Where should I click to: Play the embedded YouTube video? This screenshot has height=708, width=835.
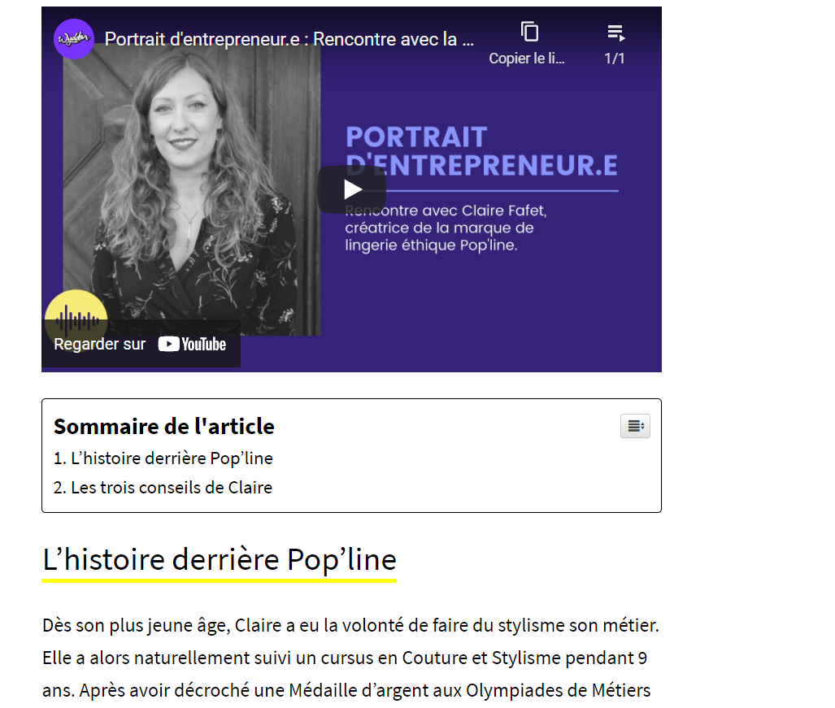coord(351,189)
